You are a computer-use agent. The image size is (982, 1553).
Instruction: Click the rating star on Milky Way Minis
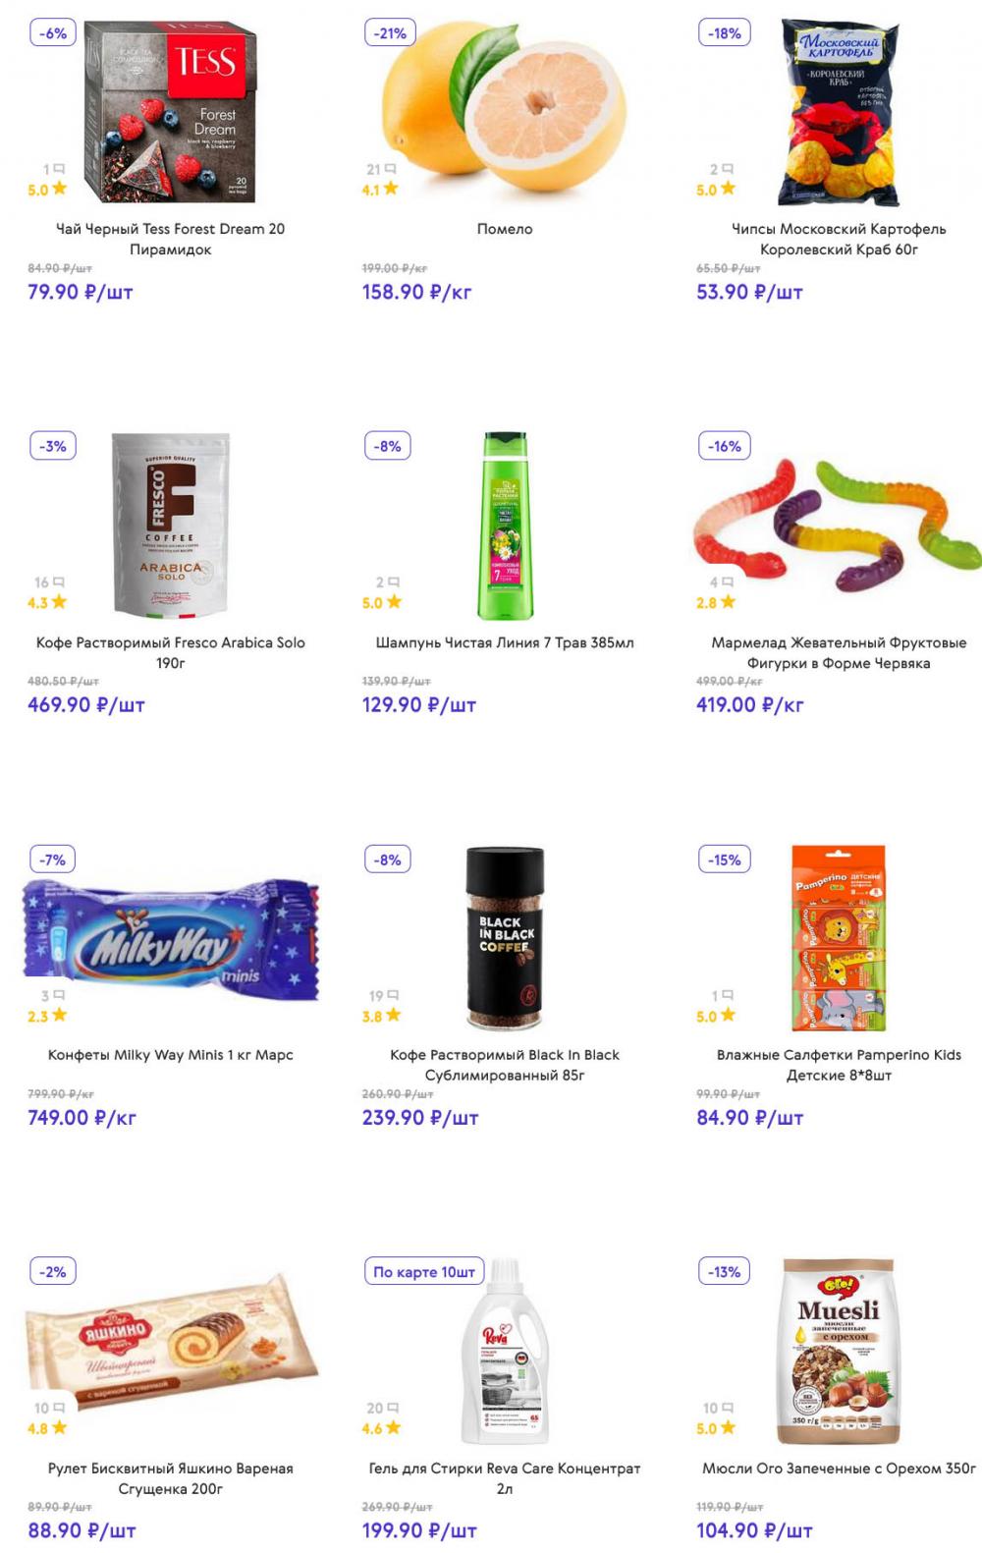point(60,1016)
